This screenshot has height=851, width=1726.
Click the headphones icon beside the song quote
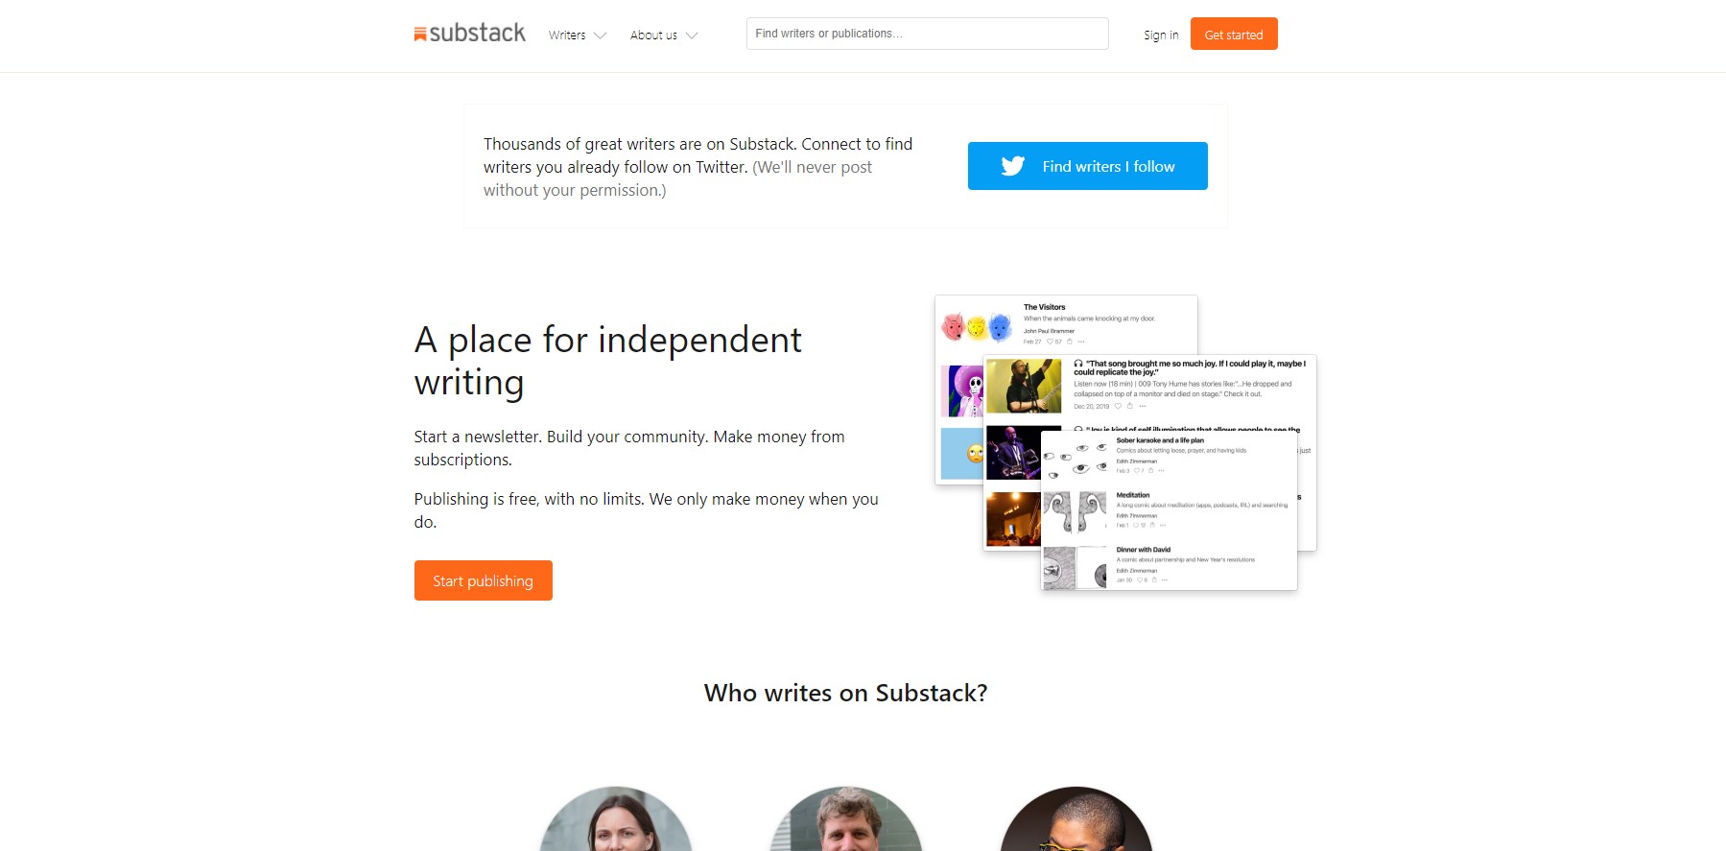(x=1078, y=364)
